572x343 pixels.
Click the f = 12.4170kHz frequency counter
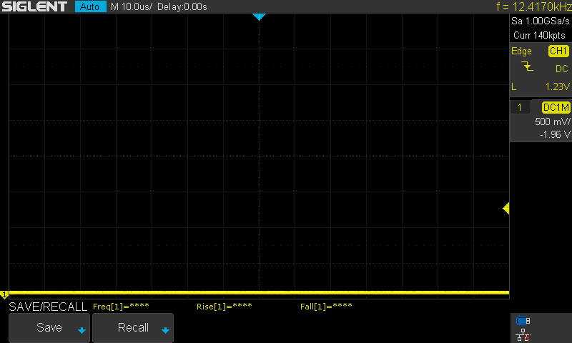[533, 6]
